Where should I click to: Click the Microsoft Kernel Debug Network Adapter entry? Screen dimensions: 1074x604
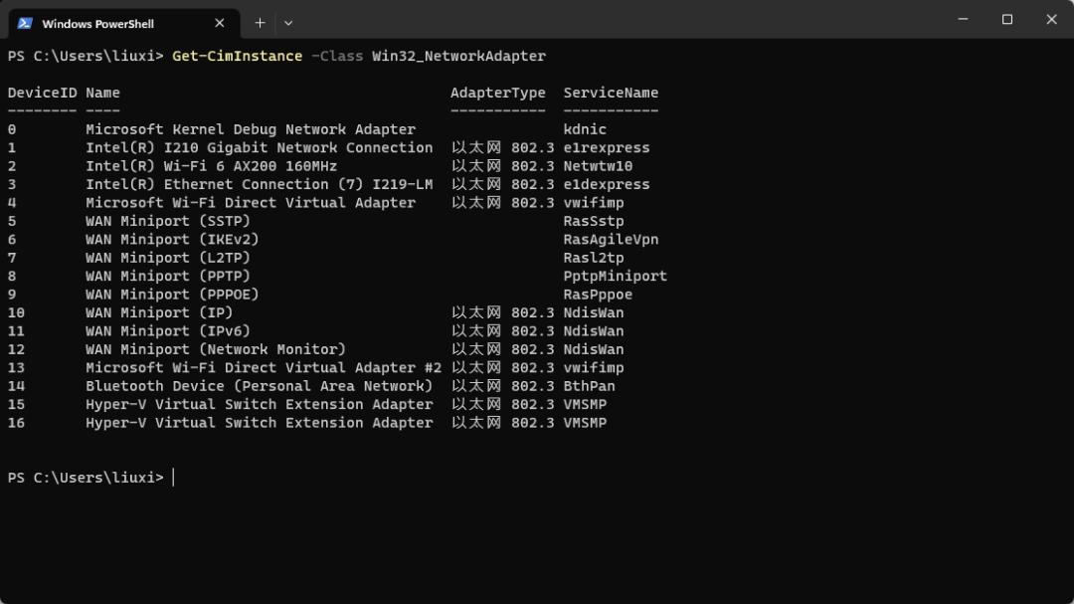click(x=251, y=129)
